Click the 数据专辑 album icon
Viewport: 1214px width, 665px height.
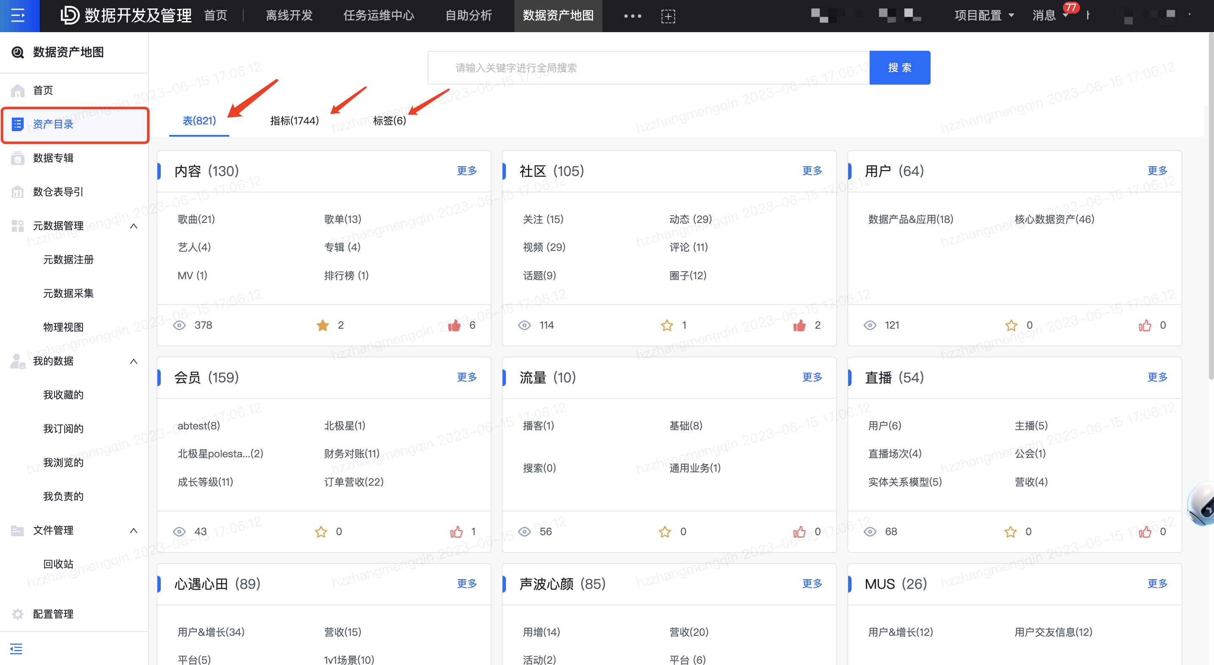pyautogui.click(x=18, y=158)
